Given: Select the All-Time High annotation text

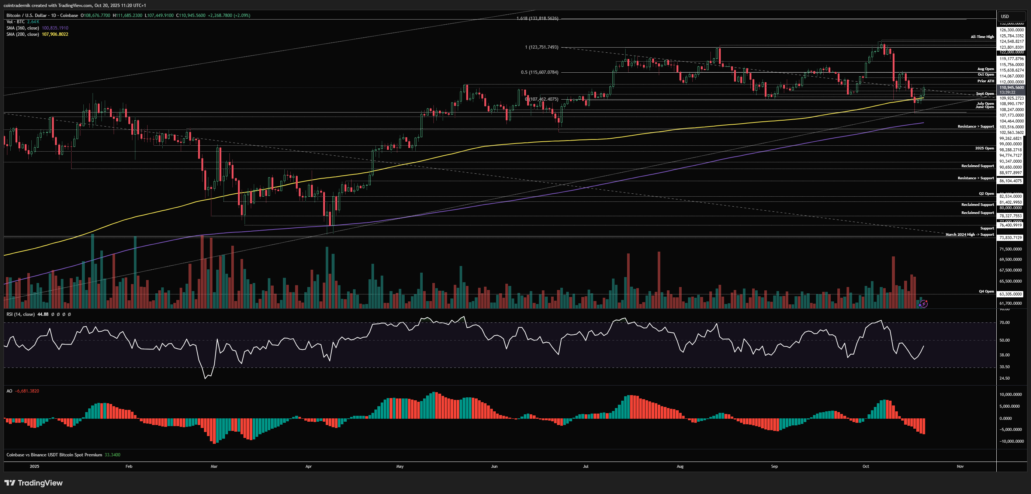Looking at the screenshot, I should coord(982,37).
